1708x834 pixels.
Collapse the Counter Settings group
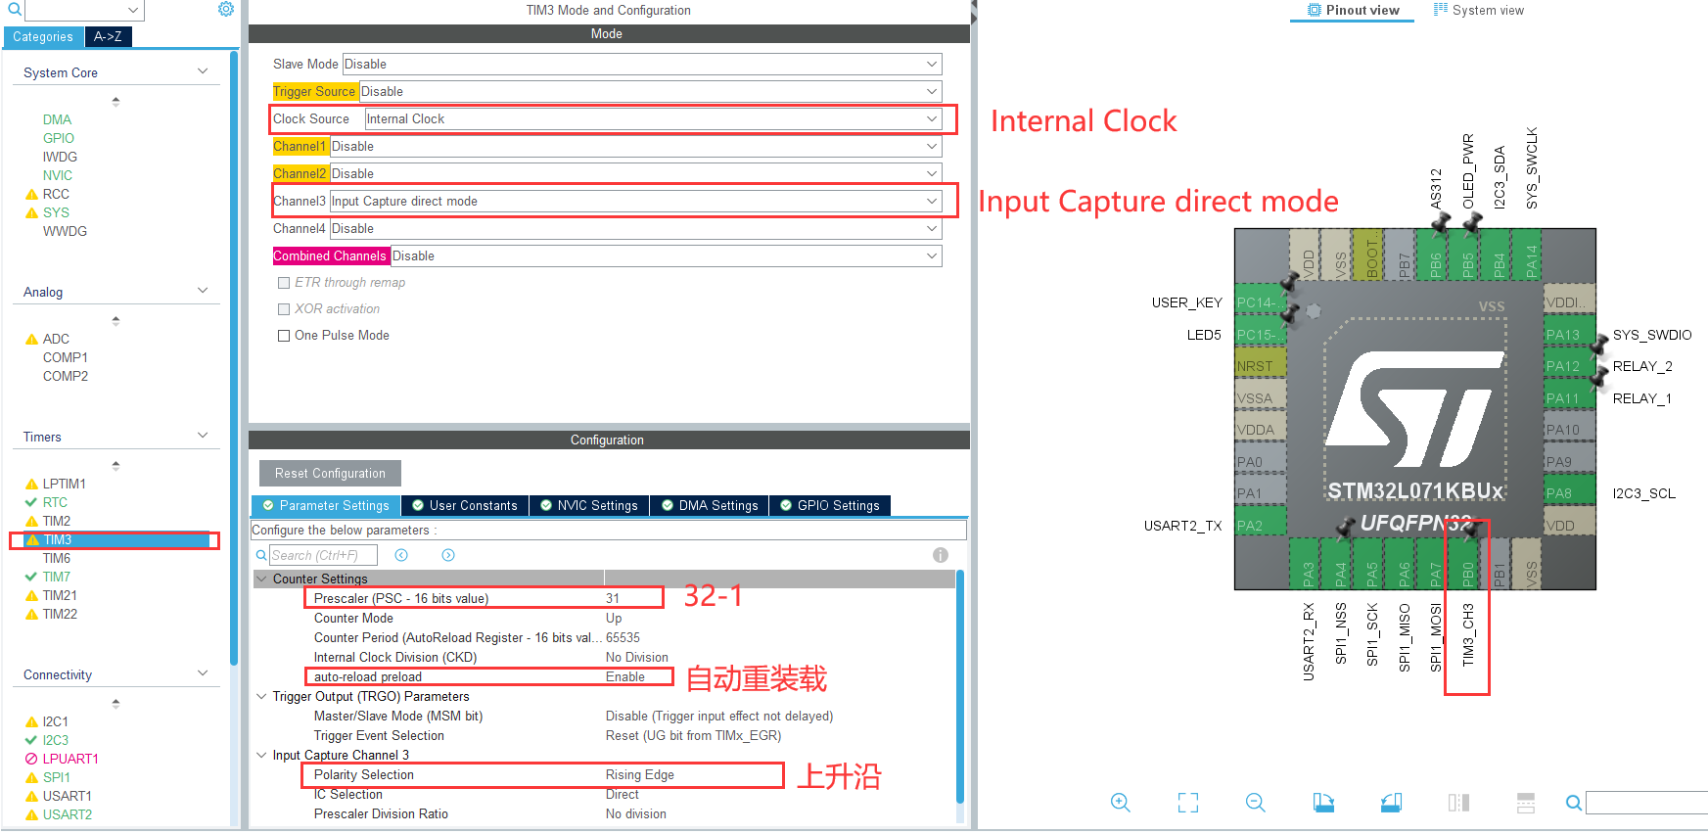click(261, 579)
